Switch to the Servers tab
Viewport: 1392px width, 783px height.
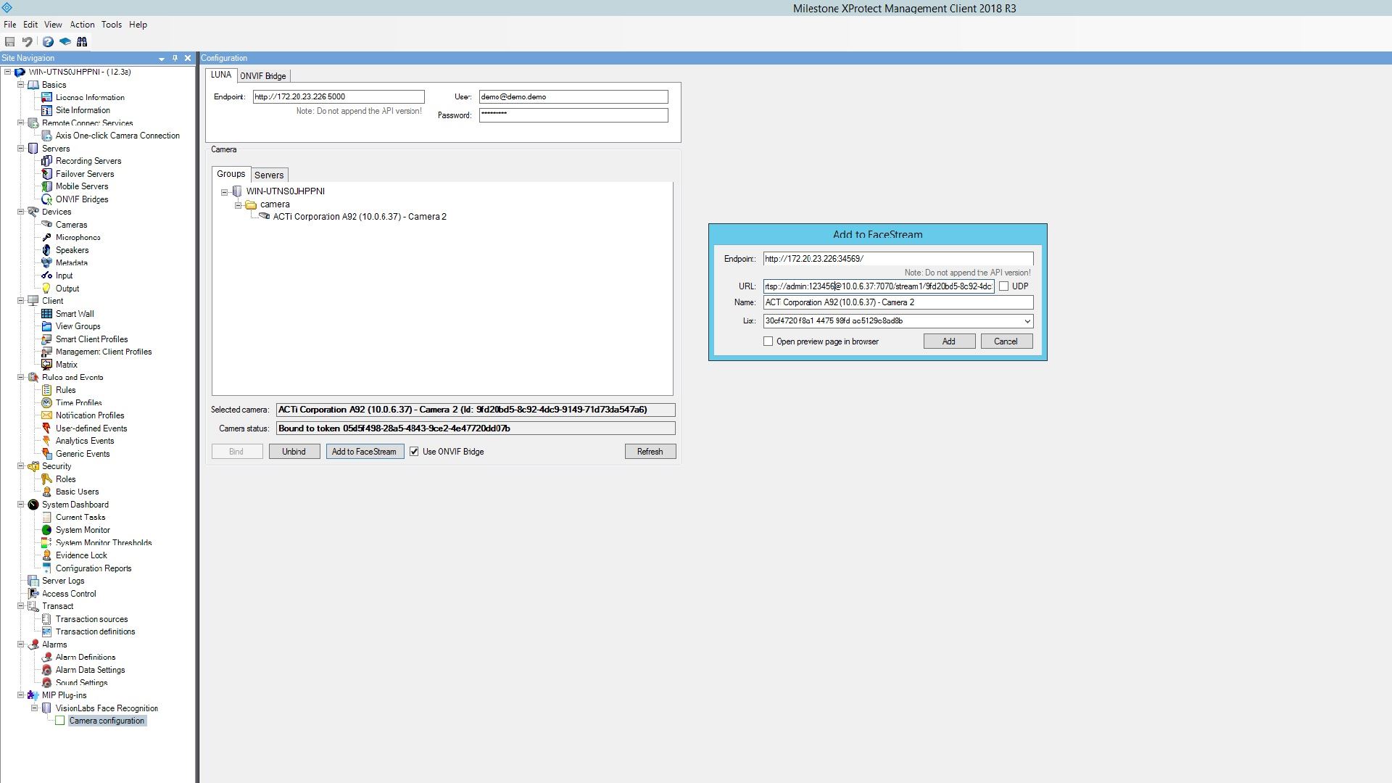269,175
